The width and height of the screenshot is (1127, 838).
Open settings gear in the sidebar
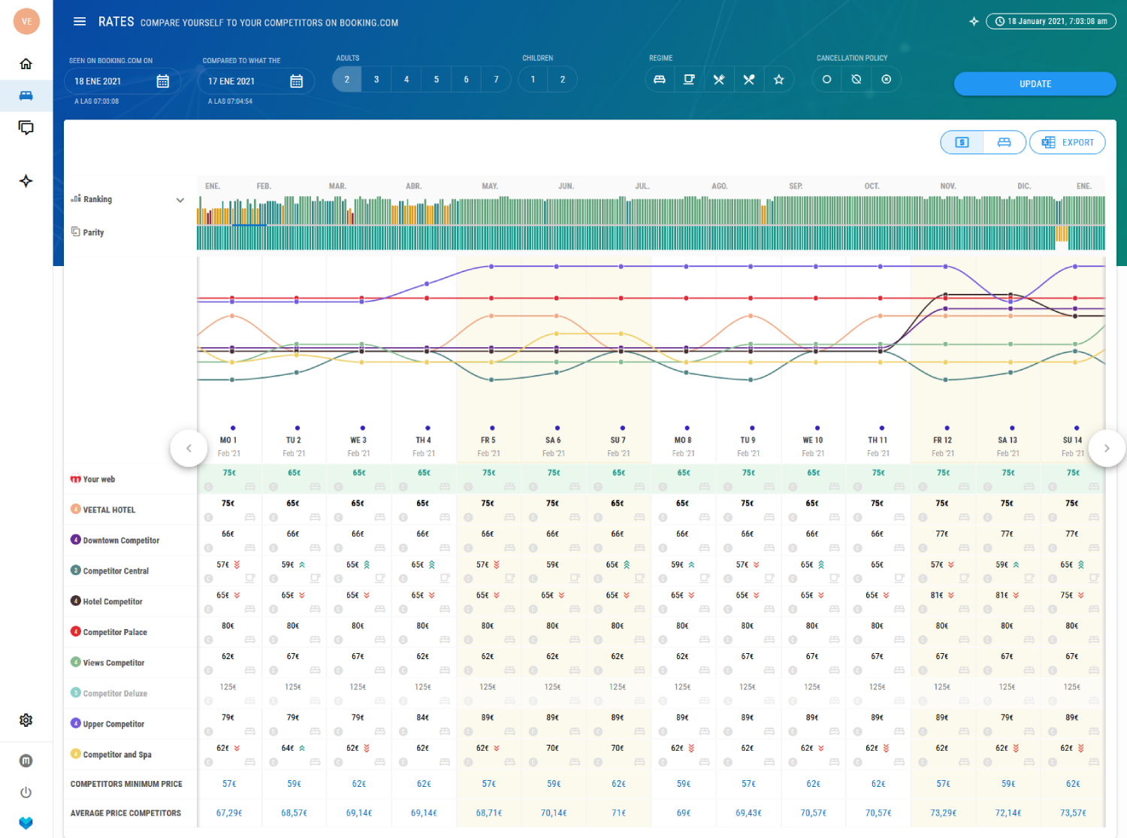pyautogui.click(x=26, y=720)
